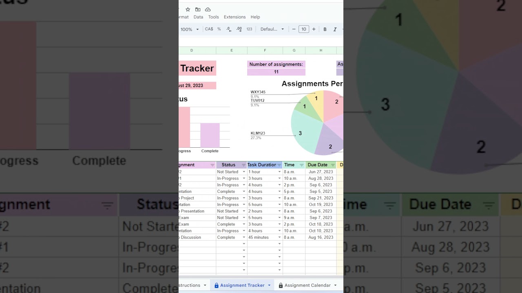Increase decimal places
Viewport: 522px width, 293px height.
239,29
